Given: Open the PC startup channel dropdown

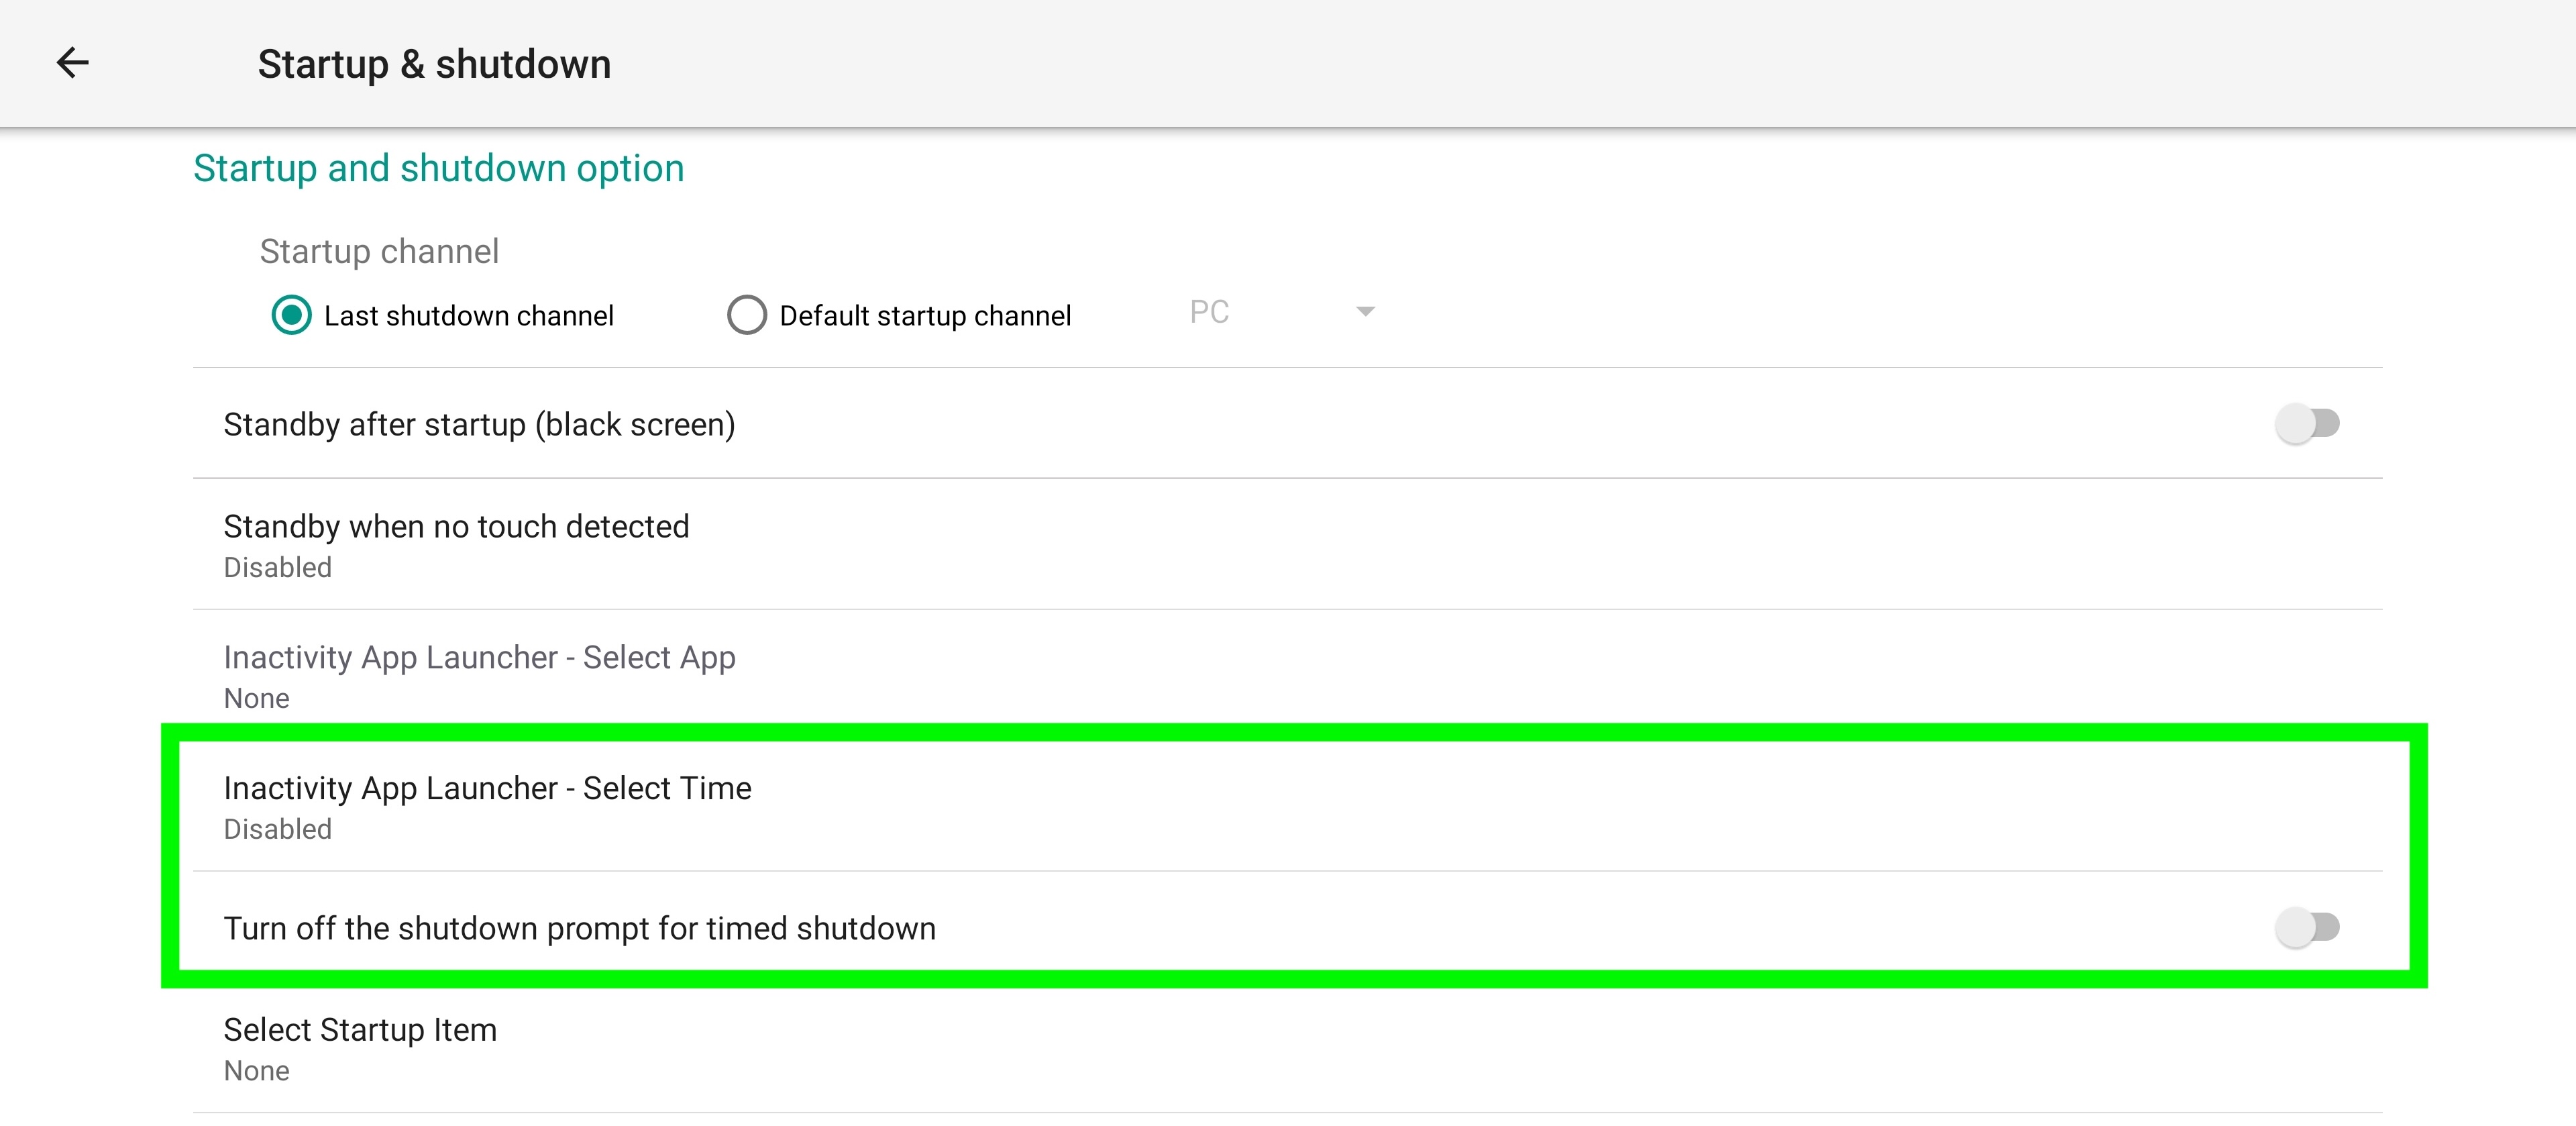Looking at the screenshot, I should (1280, 312).
